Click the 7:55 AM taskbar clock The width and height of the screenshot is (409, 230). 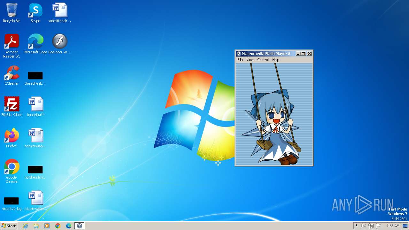tap(393, 226)
